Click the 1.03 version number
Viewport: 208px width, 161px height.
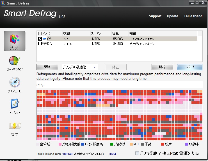pyautogui.click(x=62, y=17)
